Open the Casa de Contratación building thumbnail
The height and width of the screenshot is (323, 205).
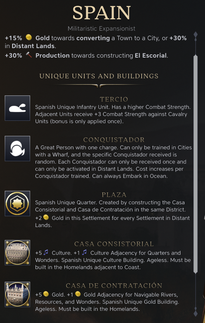coord(17,294)
